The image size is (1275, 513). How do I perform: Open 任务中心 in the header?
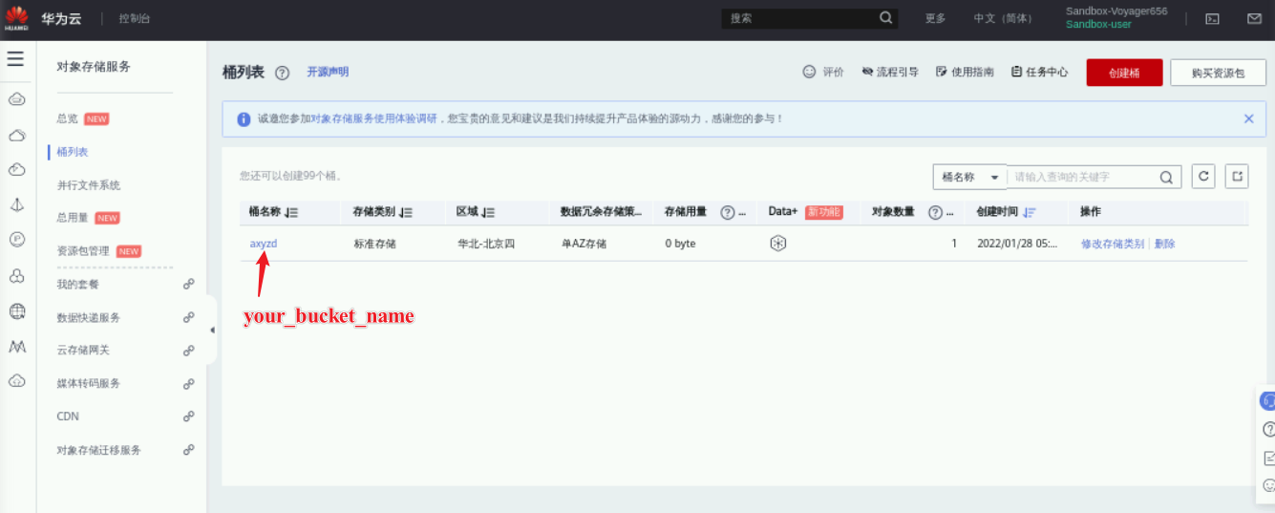click(x=1039, y=73)
